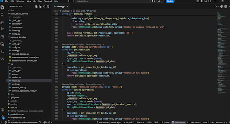Open Accounts icon in activity bar
The image size is (230, 124).
[2, 110]
